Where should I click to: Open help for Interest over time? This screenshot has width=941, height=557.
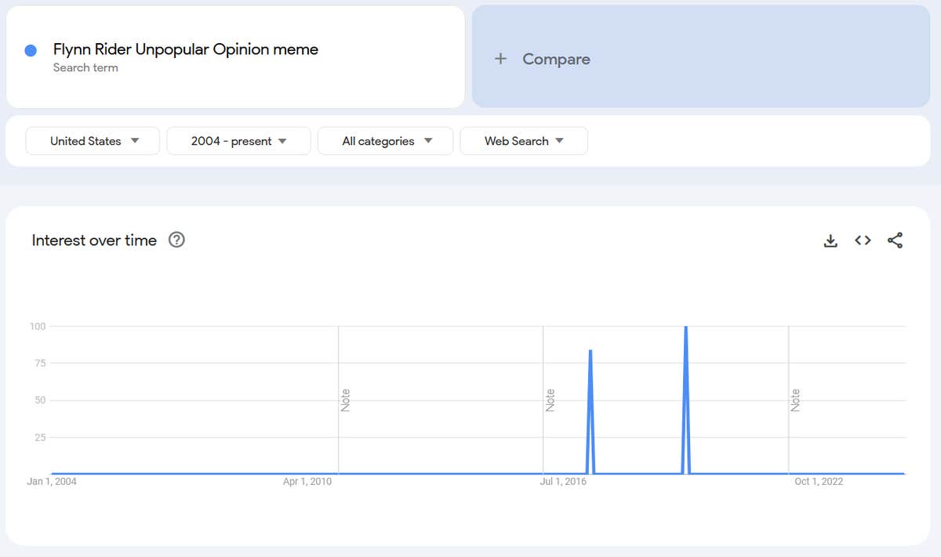[x=177, y=241]
